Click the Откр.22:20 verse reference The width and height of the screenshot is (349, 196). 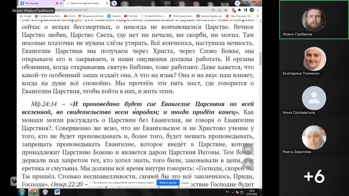click(x=67, y=184)
